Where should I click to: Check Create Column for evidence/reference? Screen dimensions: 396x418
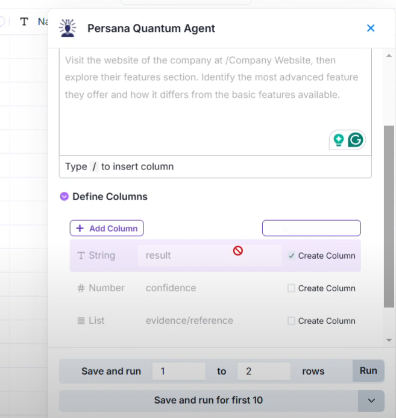(292, 321)
